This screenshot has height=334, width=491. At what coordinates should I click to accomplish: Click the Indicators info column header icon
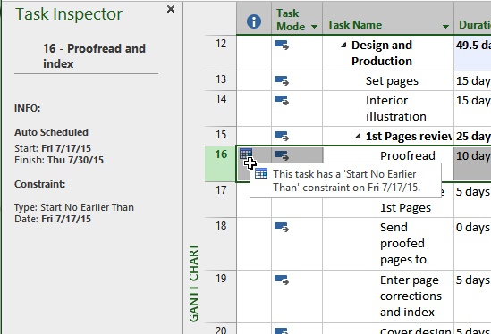[x=254, y=21]
